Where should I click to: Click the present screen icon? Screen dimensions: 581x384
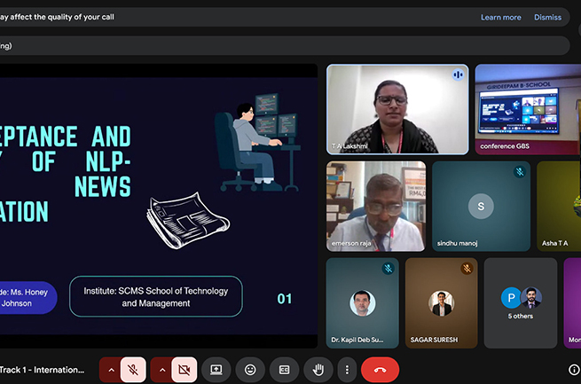pos(216,369)
